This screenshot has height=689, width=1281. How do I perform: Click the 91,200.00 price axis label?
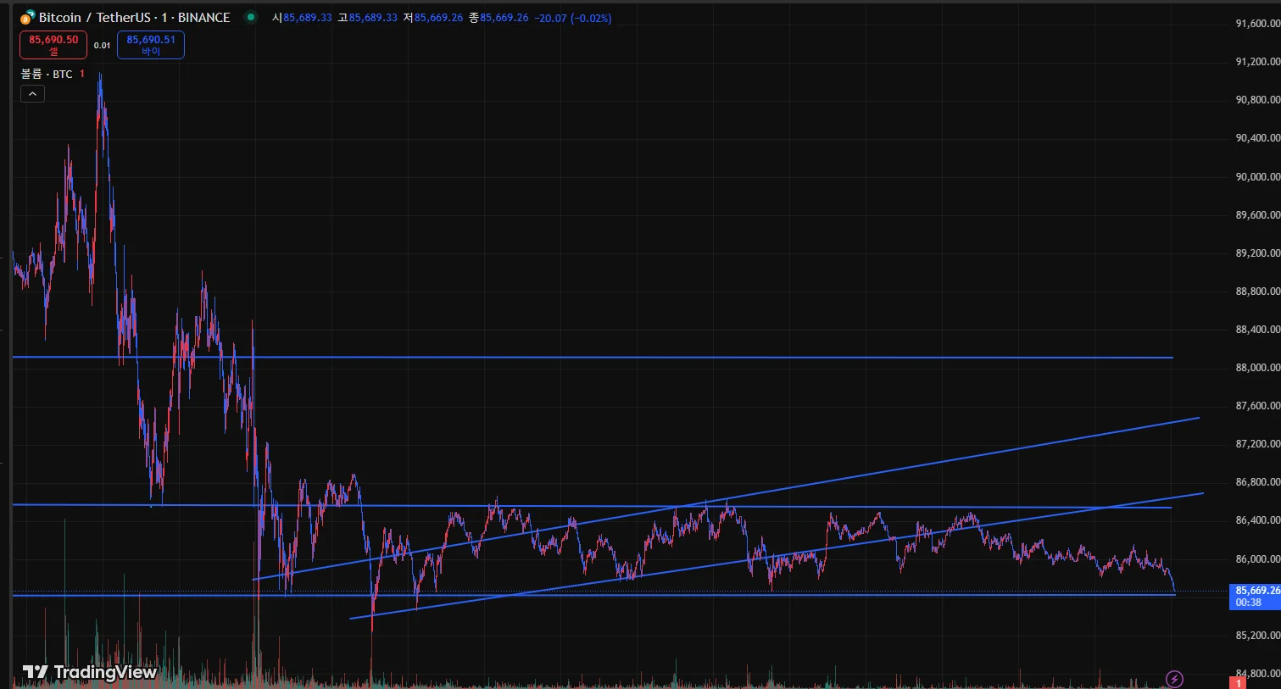coord(1257,62)
